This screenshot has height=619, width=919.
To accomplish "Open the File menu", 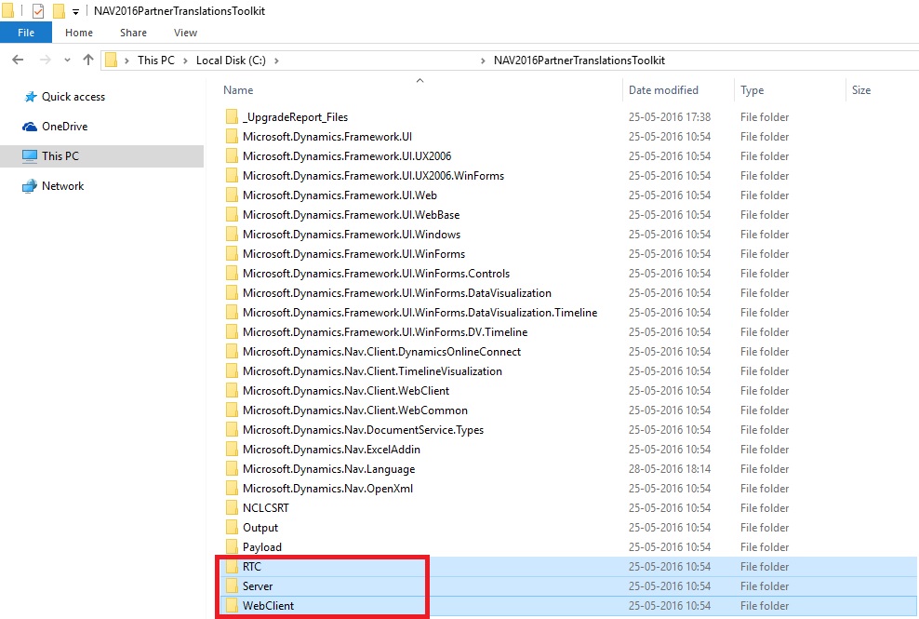I will pyautogui.click(x=26, y=33).
